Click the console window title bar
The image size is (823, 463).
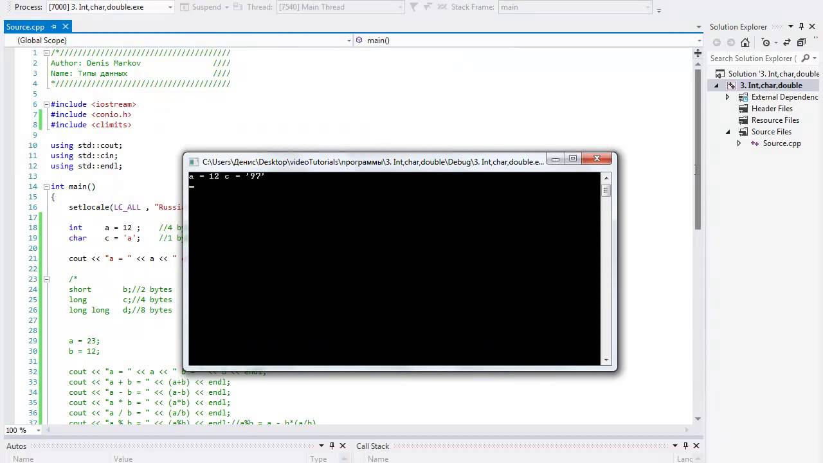click(x=373, y=161)
